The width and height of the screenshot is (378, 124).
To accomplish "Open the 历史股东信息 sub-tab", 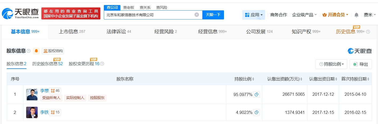I will click(x=48, y=64).
